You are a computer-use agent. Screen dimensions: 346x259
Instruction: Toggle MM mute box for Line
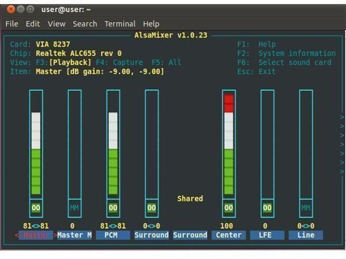tap(306, 208)
